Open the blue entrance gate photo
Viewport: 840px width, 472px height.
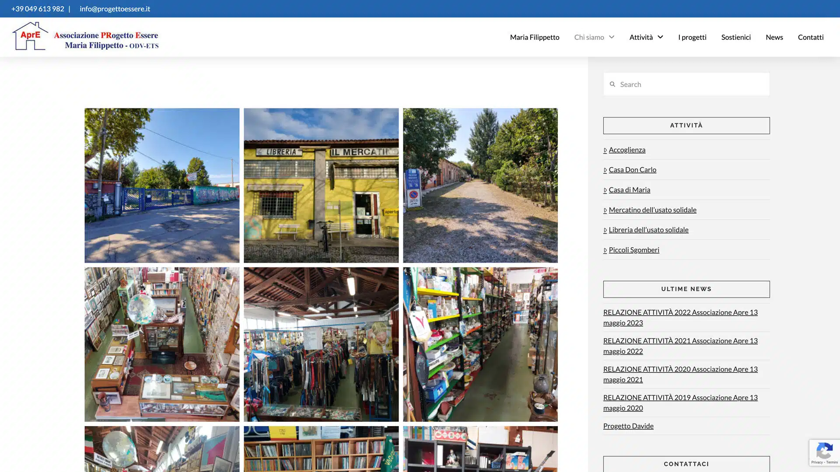[162, 185]
